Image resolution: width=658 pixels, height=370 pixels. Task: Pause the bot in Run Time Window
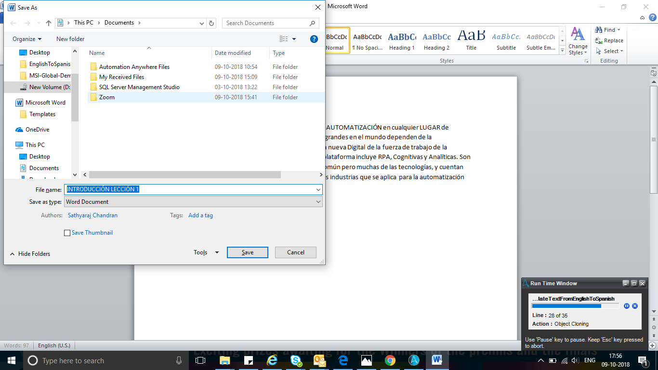click(x=627, y=306)
